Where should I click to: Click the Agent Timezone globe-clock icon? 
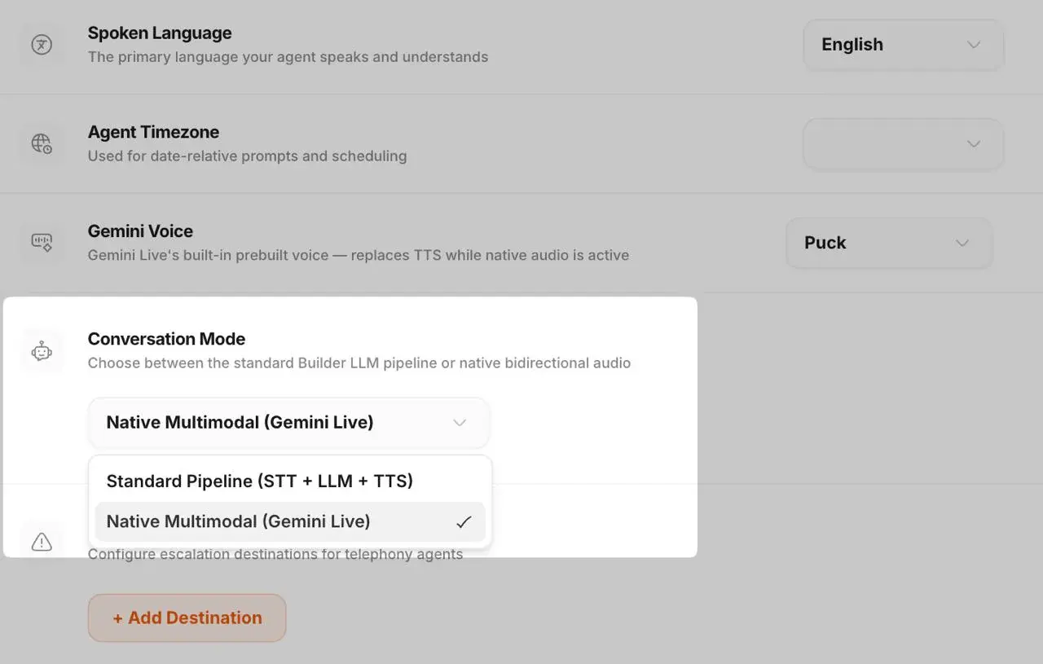[x=42, y=143]
